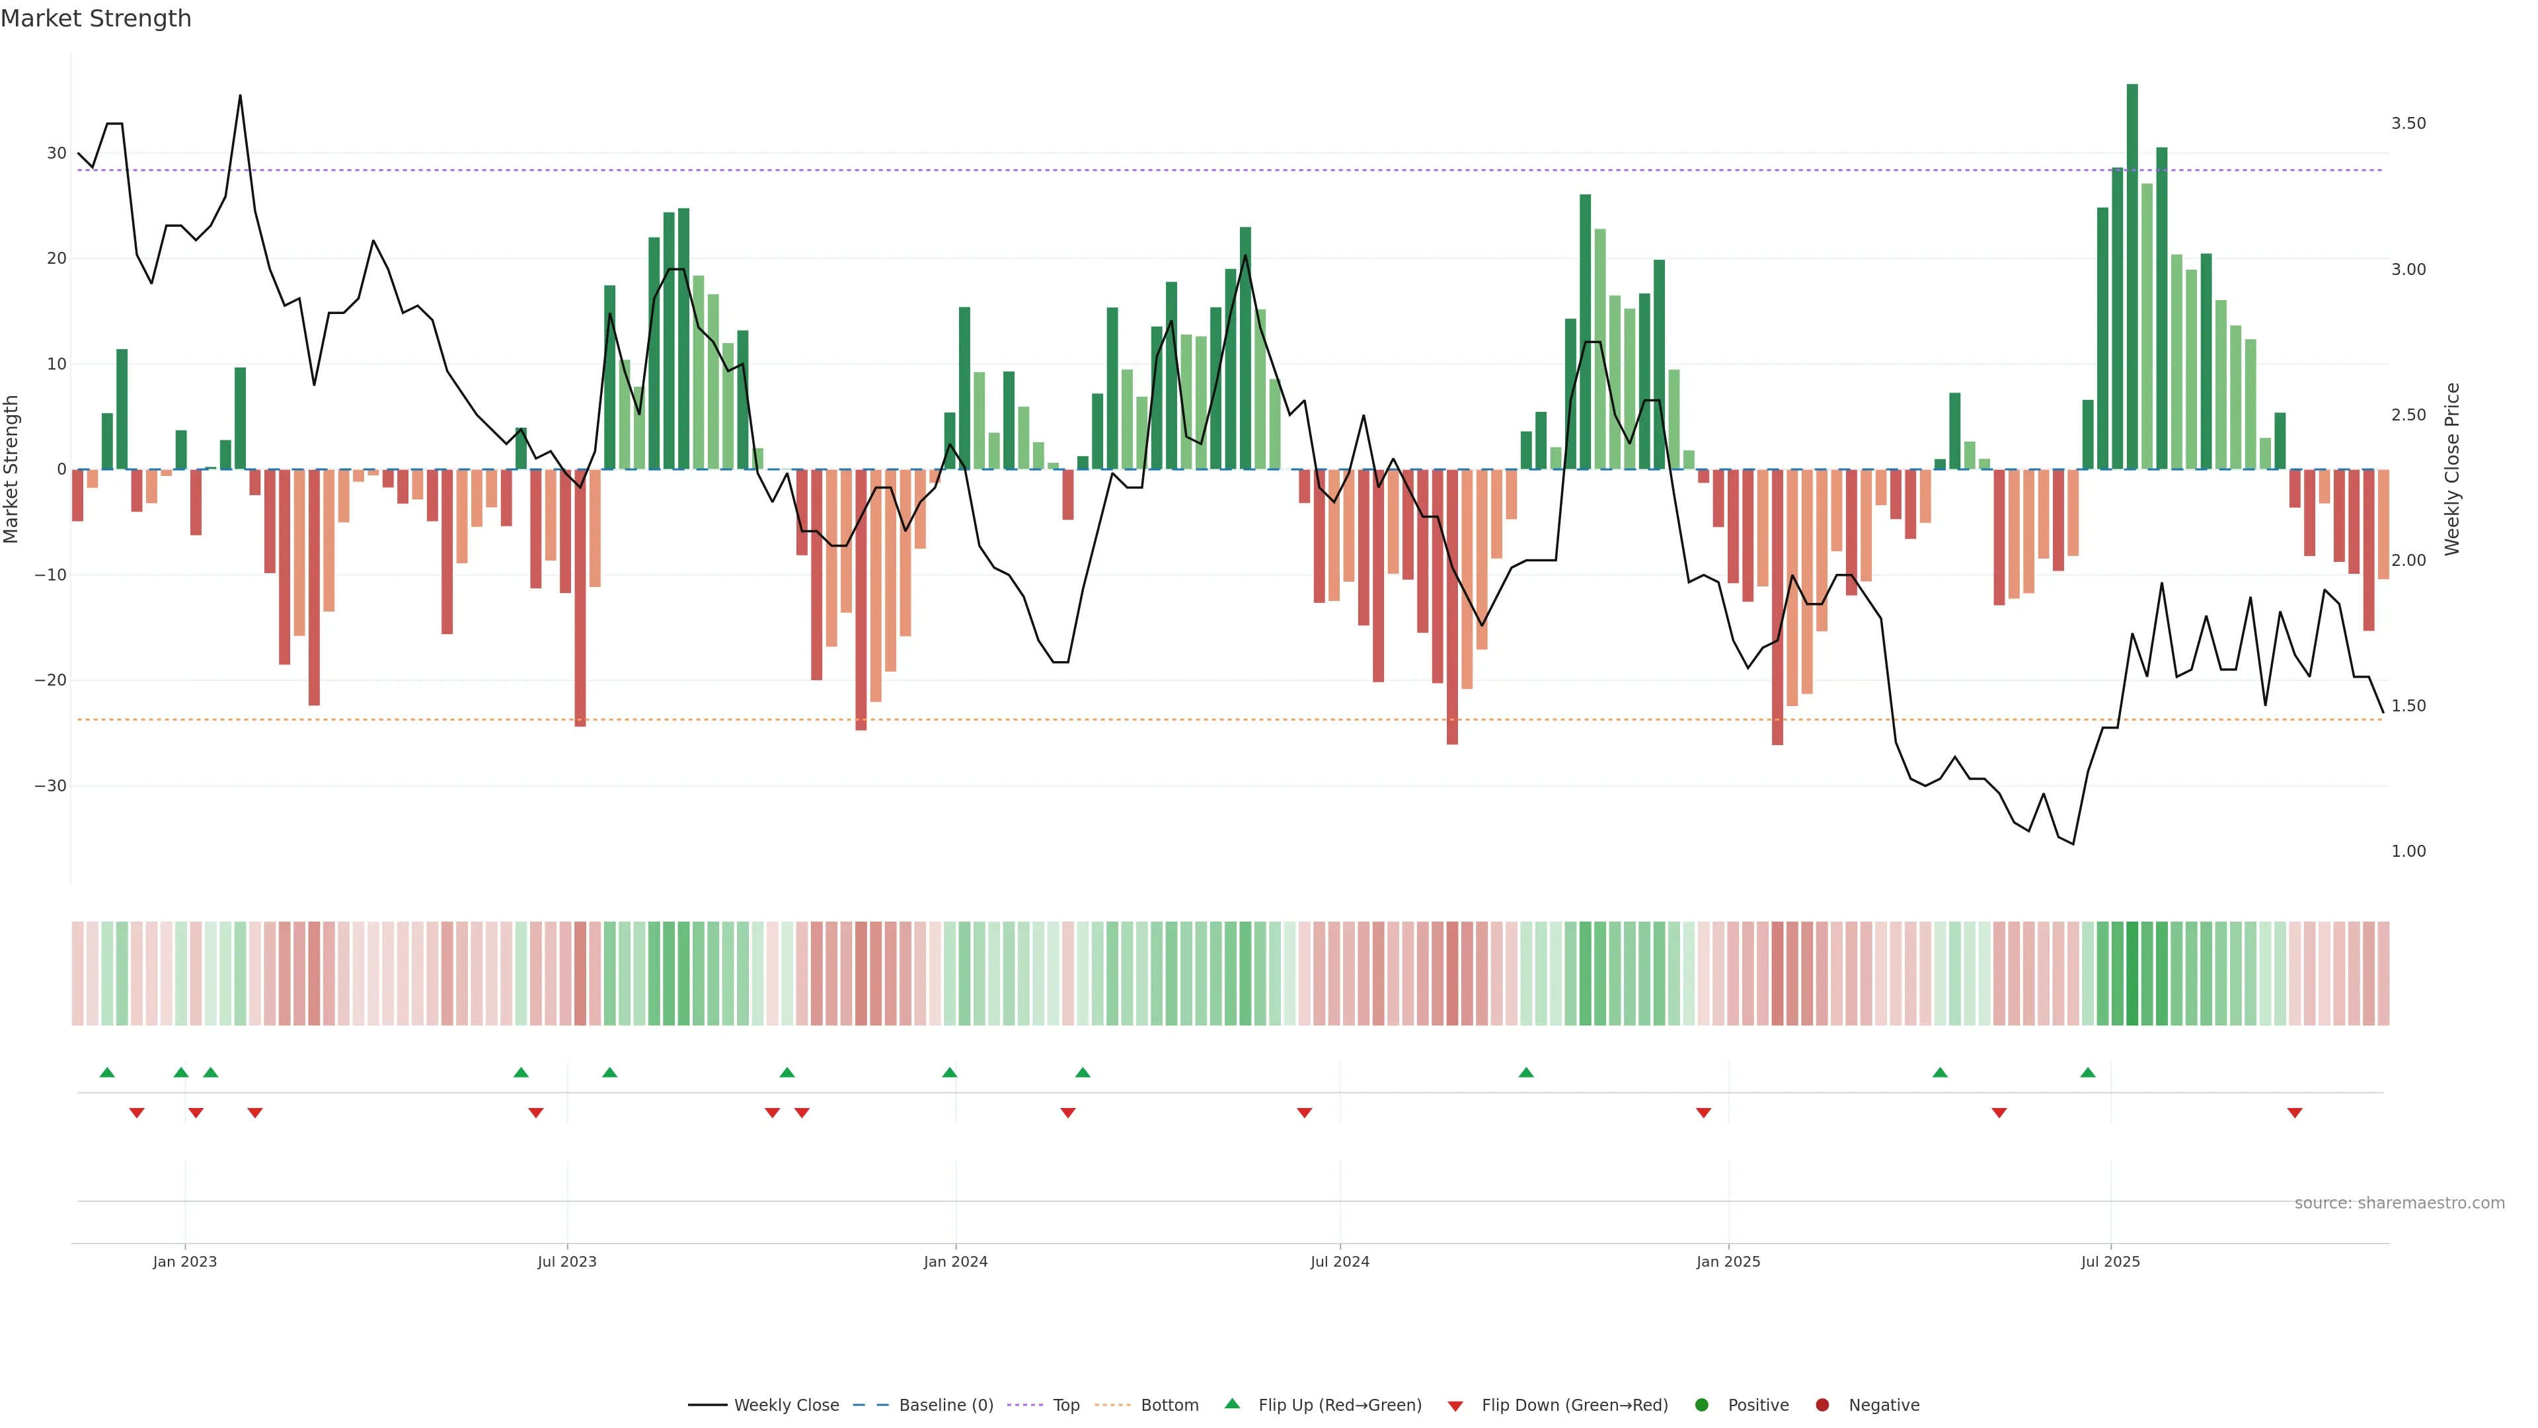
Task: Hide the Bottom dotted line via legend
Action: [x=1169, y=1404]
